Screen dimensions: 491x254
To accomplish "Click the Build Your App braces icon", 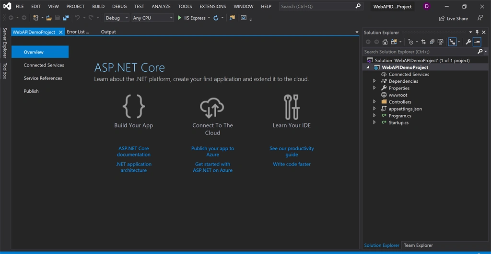I will pyautogui.click(x=134, y=107).
